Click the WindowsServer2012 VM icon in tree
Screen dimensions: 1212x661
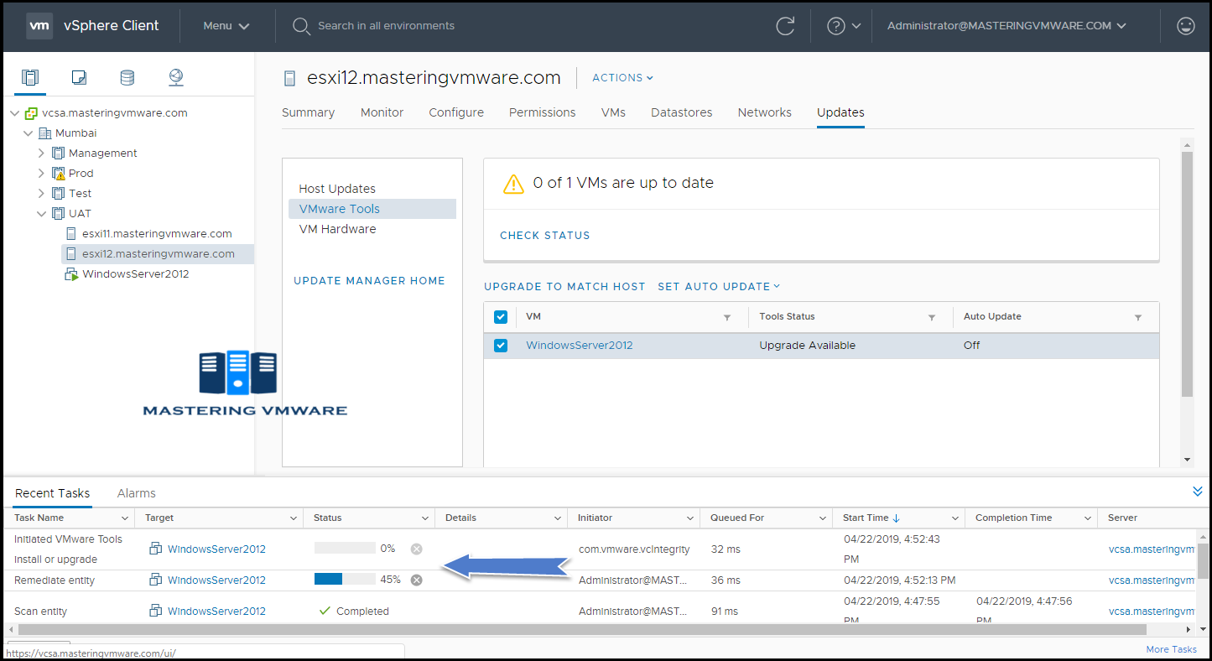72,274
